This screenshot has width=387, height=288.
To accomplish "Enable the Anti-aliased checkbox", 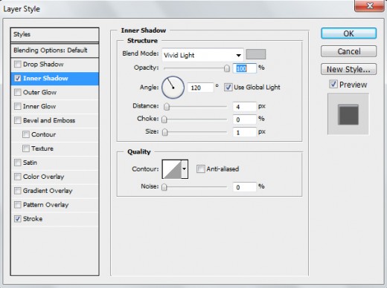I will tap(200, 169).
